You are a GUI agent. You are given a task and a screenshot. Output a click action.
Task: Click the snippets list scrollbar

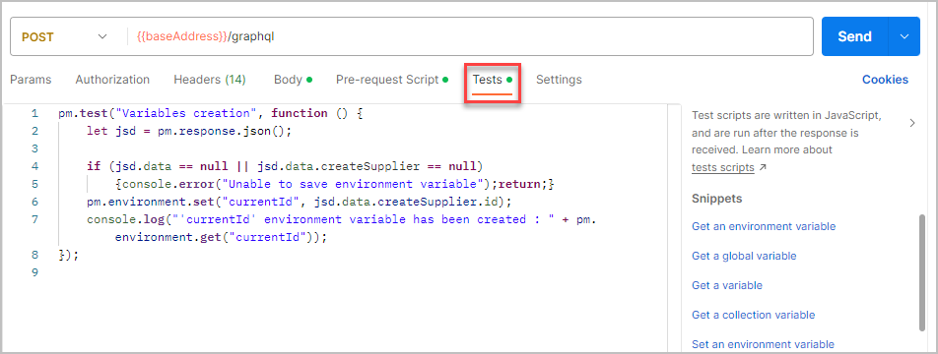pyautogui.click(x=922, y=272)
